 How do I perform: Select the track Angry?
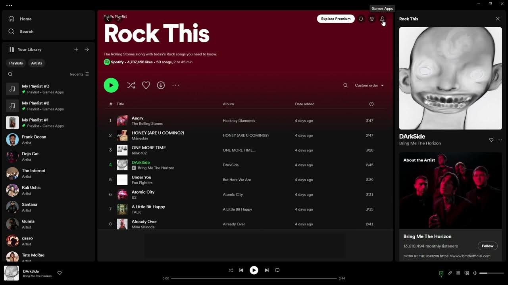pos(138,118)
